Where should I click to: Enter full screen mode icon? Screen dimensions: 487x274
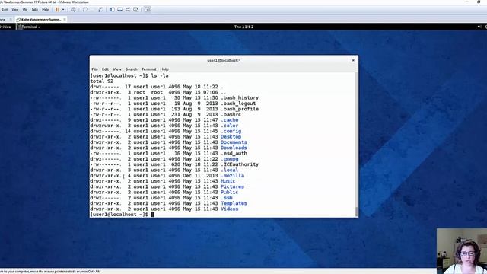(x=128, y=10)
